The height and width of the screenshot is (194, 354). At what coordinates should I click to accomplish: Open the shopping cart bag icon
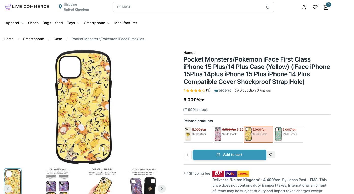[x=326, y=7]
